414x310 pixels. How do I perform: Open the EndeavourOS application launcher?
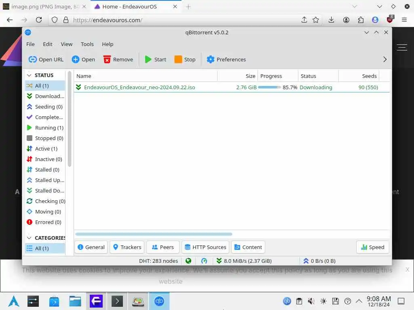click(x=14, y=301)
